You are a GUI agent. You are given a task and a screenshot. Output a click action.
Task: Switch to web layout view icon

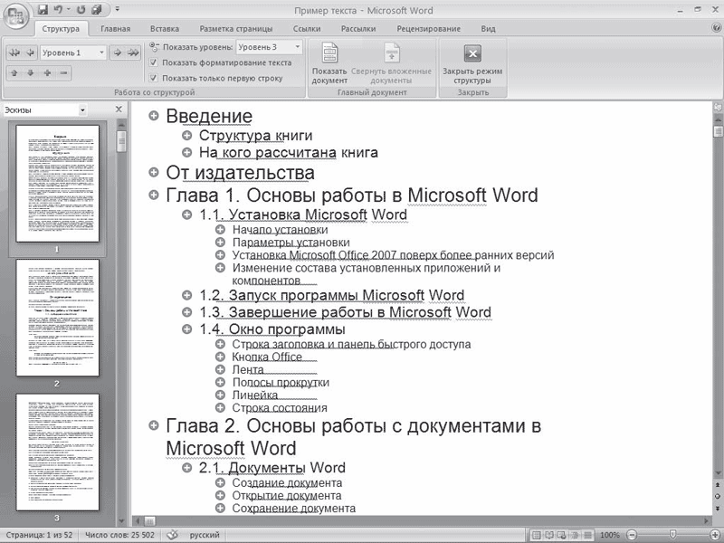561,535
